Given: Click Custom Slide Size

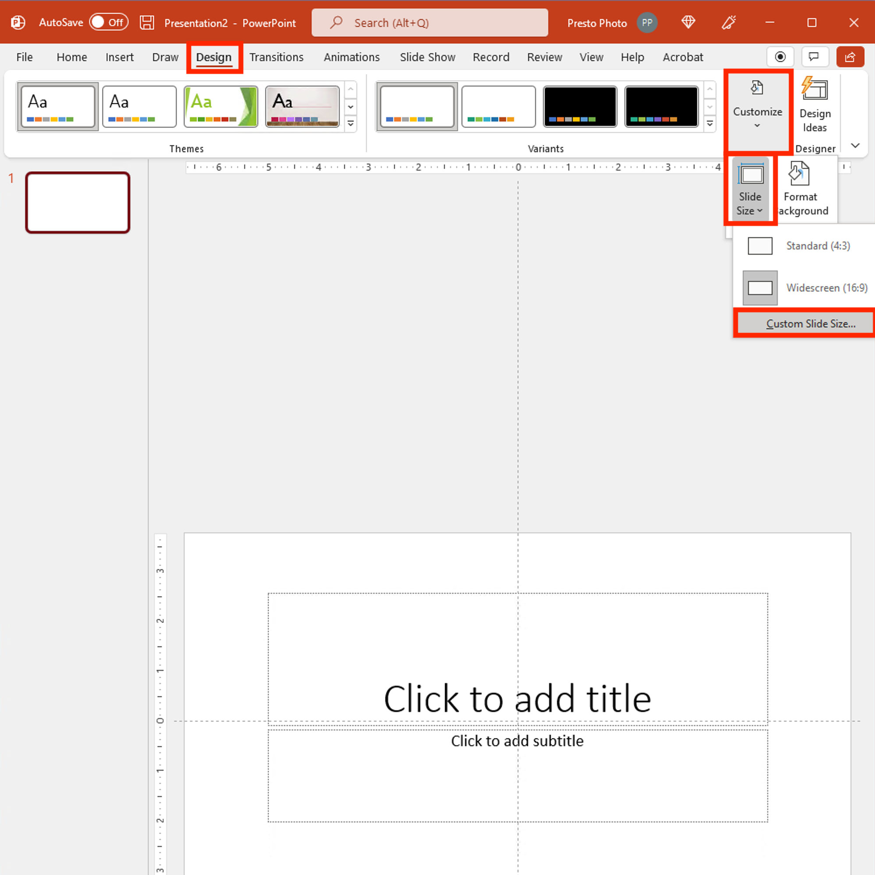Looking at the screenshot, I should 811,323.
